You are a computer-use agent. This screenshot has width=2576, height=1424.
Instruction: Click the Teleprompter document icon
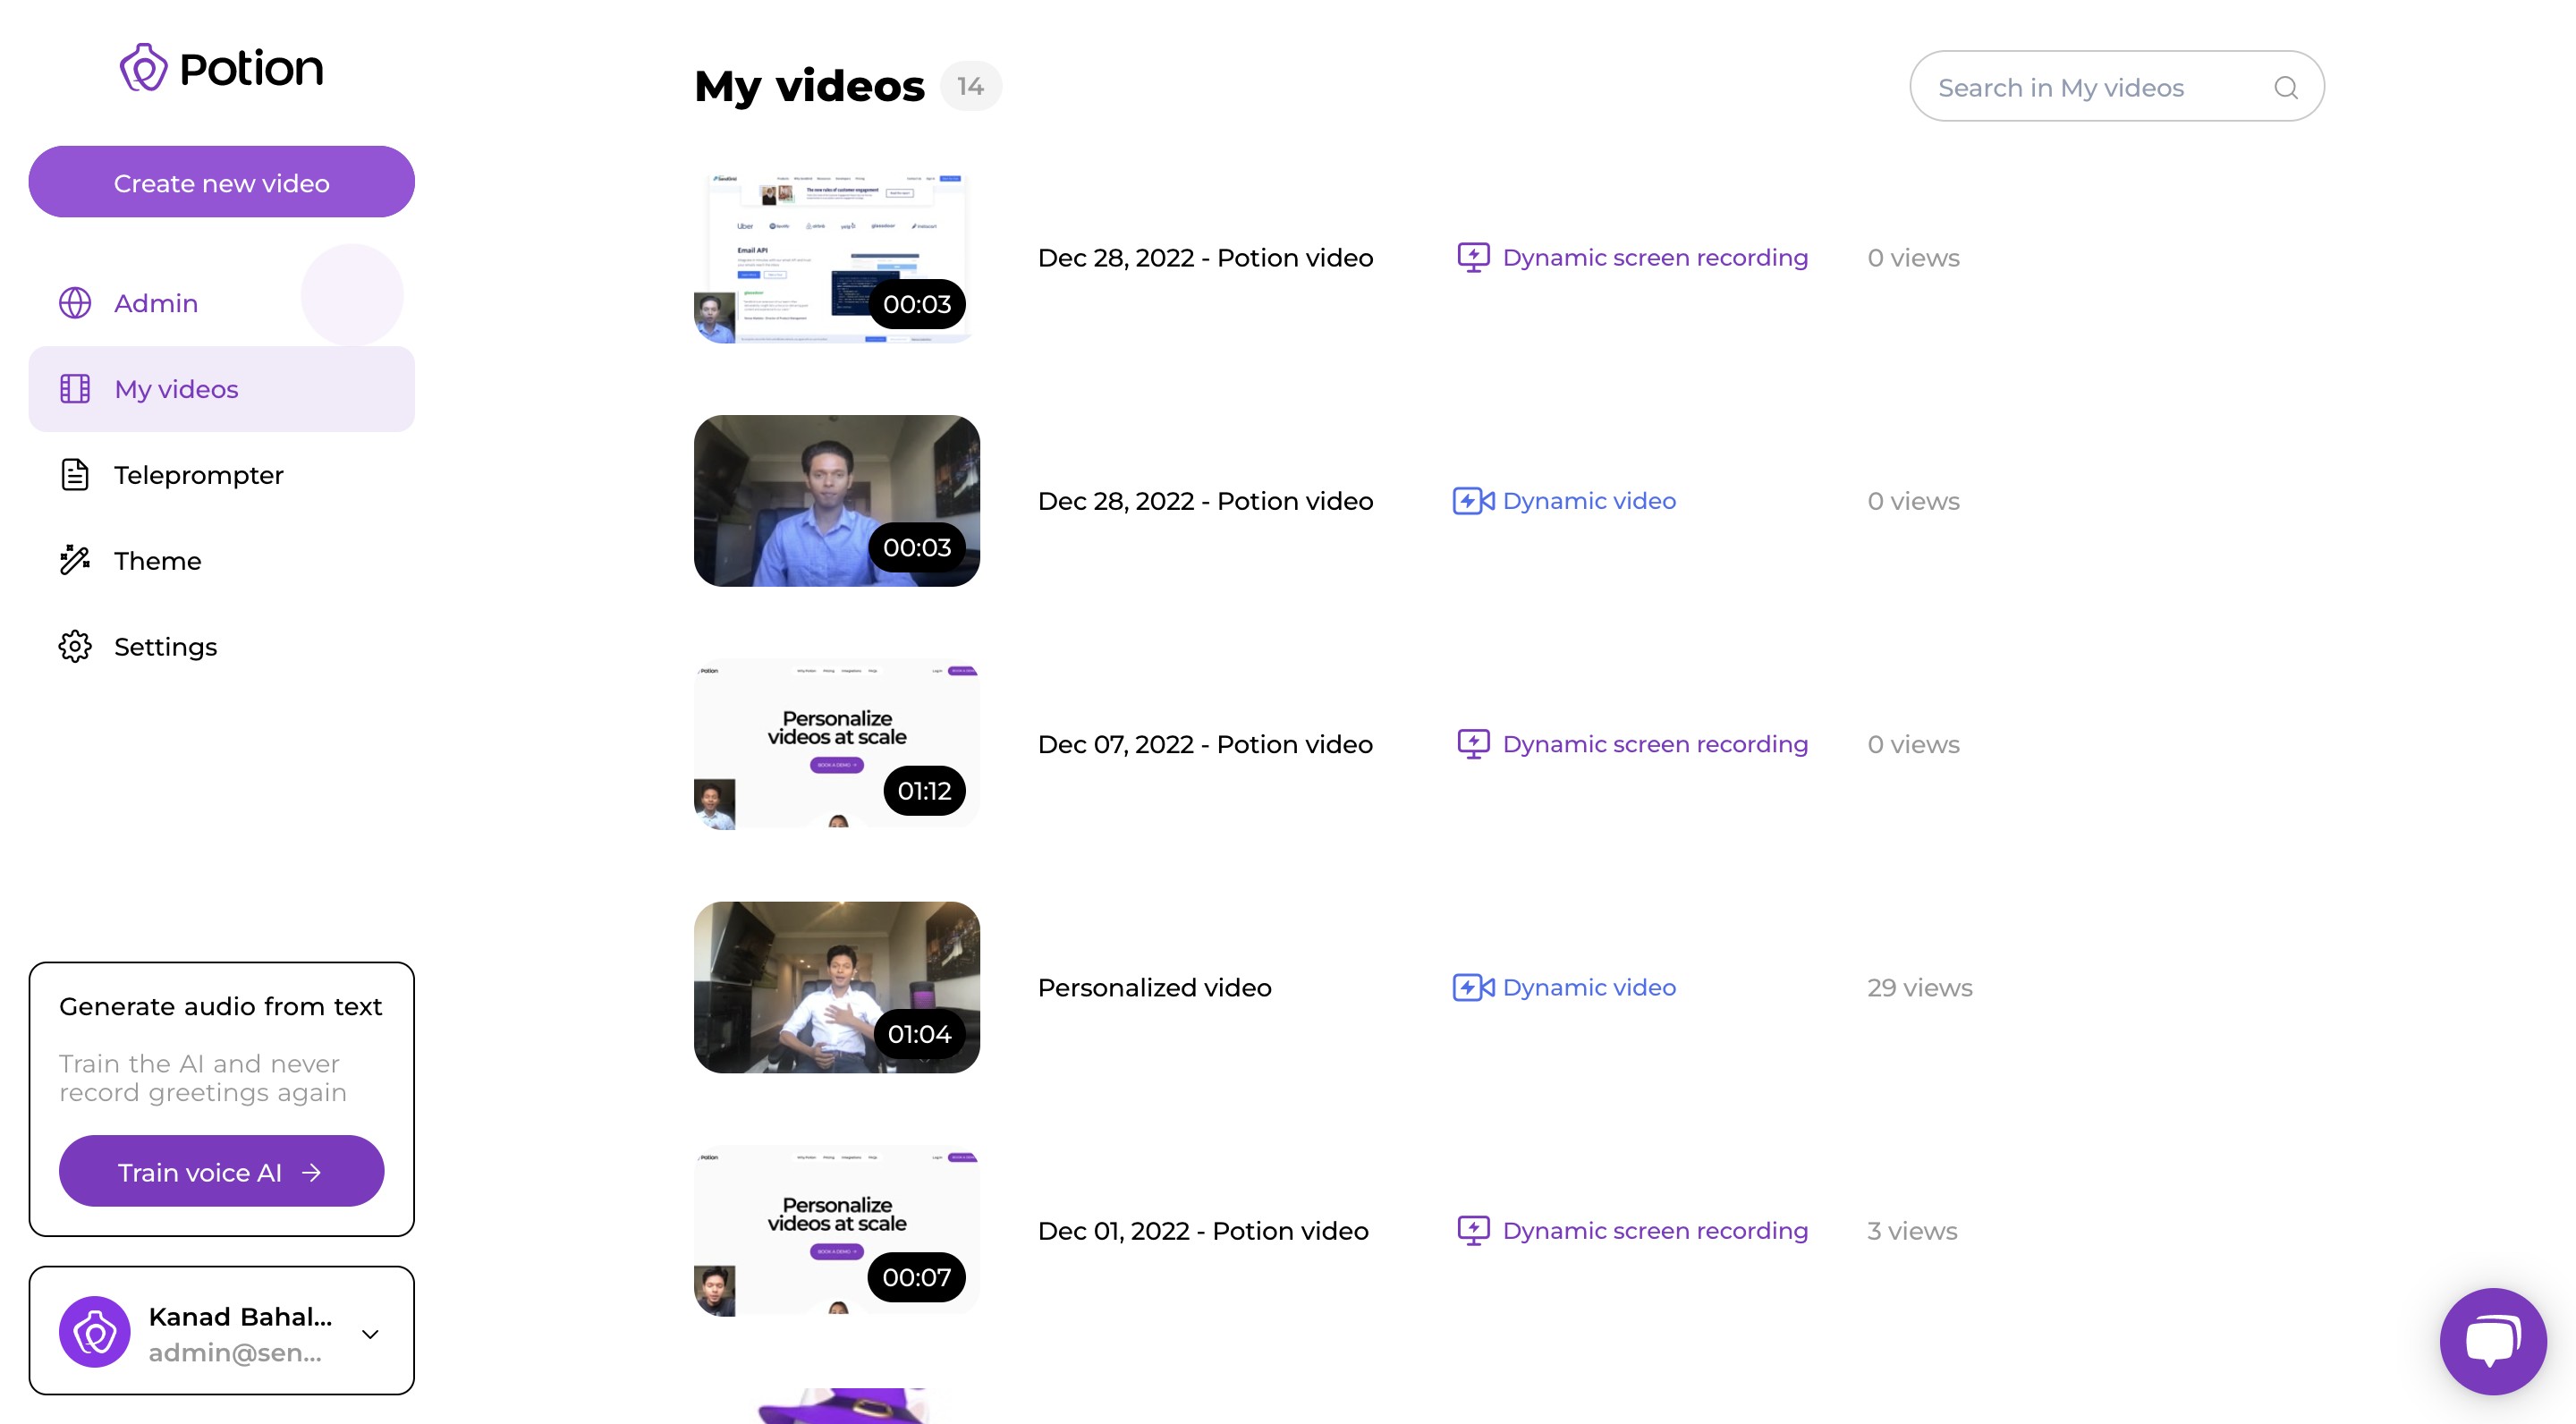point(75,475)
